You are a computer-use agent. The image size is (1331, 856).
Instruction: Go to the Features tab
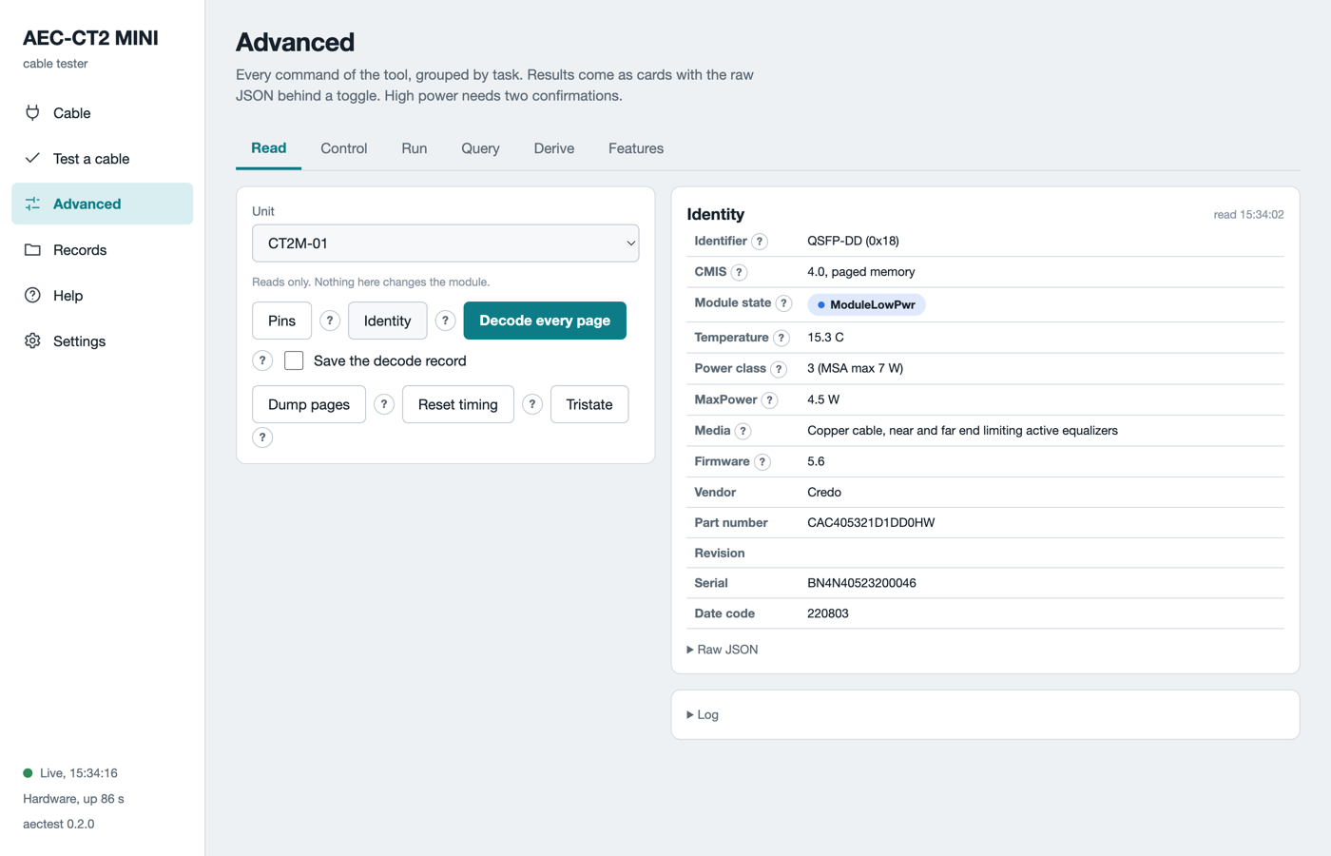[636, 148]
